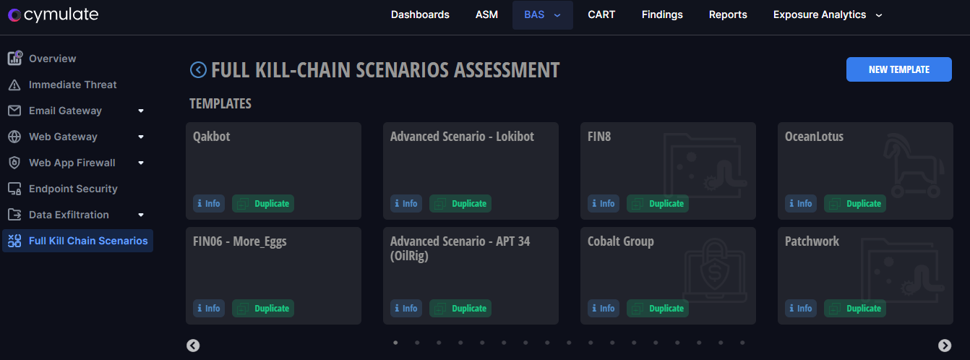Click the Full Kill Chain Scenarios icon

14,241
